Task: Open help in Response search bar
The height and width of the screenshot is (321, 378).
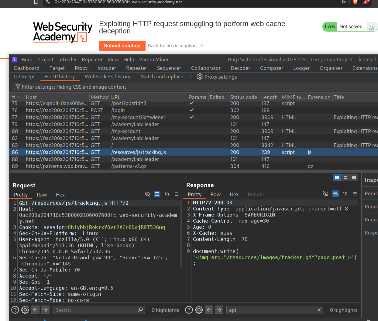Action: (x=189, y=310)
